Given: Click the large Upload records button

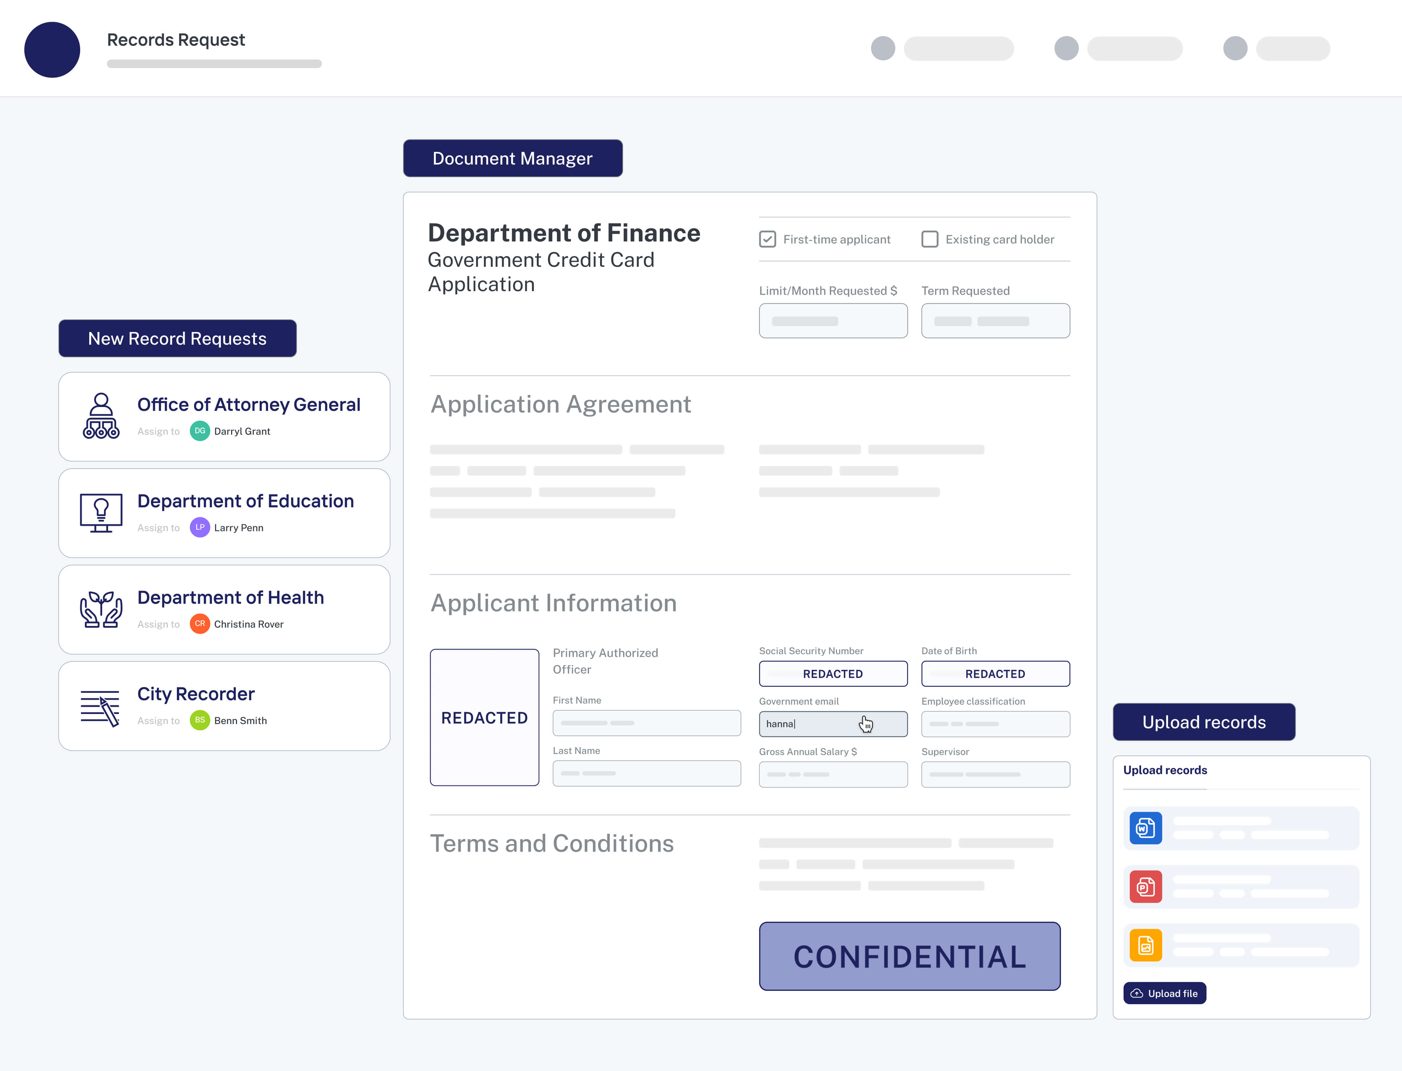Looking at the screenshot, I should coord(1203,722).
